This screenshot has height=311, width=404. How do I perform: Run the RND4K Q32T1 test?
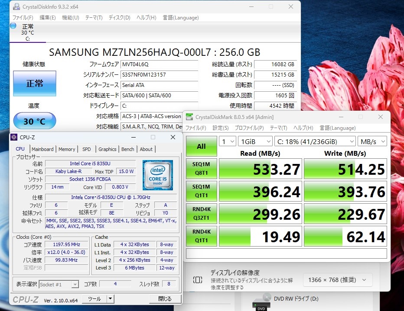point(201,213)
